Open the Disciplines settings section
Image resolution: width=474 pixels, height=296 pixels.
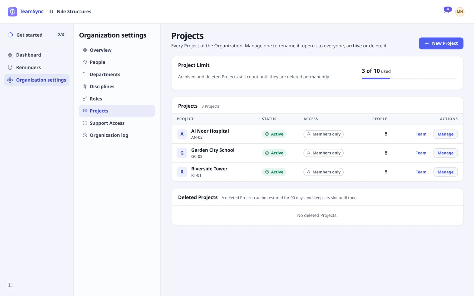[x=117, y=87]
